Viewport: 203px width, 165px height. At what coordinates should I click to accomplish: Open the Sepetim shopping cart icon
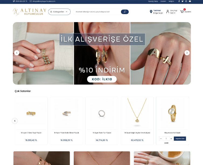tap(182, 12)
